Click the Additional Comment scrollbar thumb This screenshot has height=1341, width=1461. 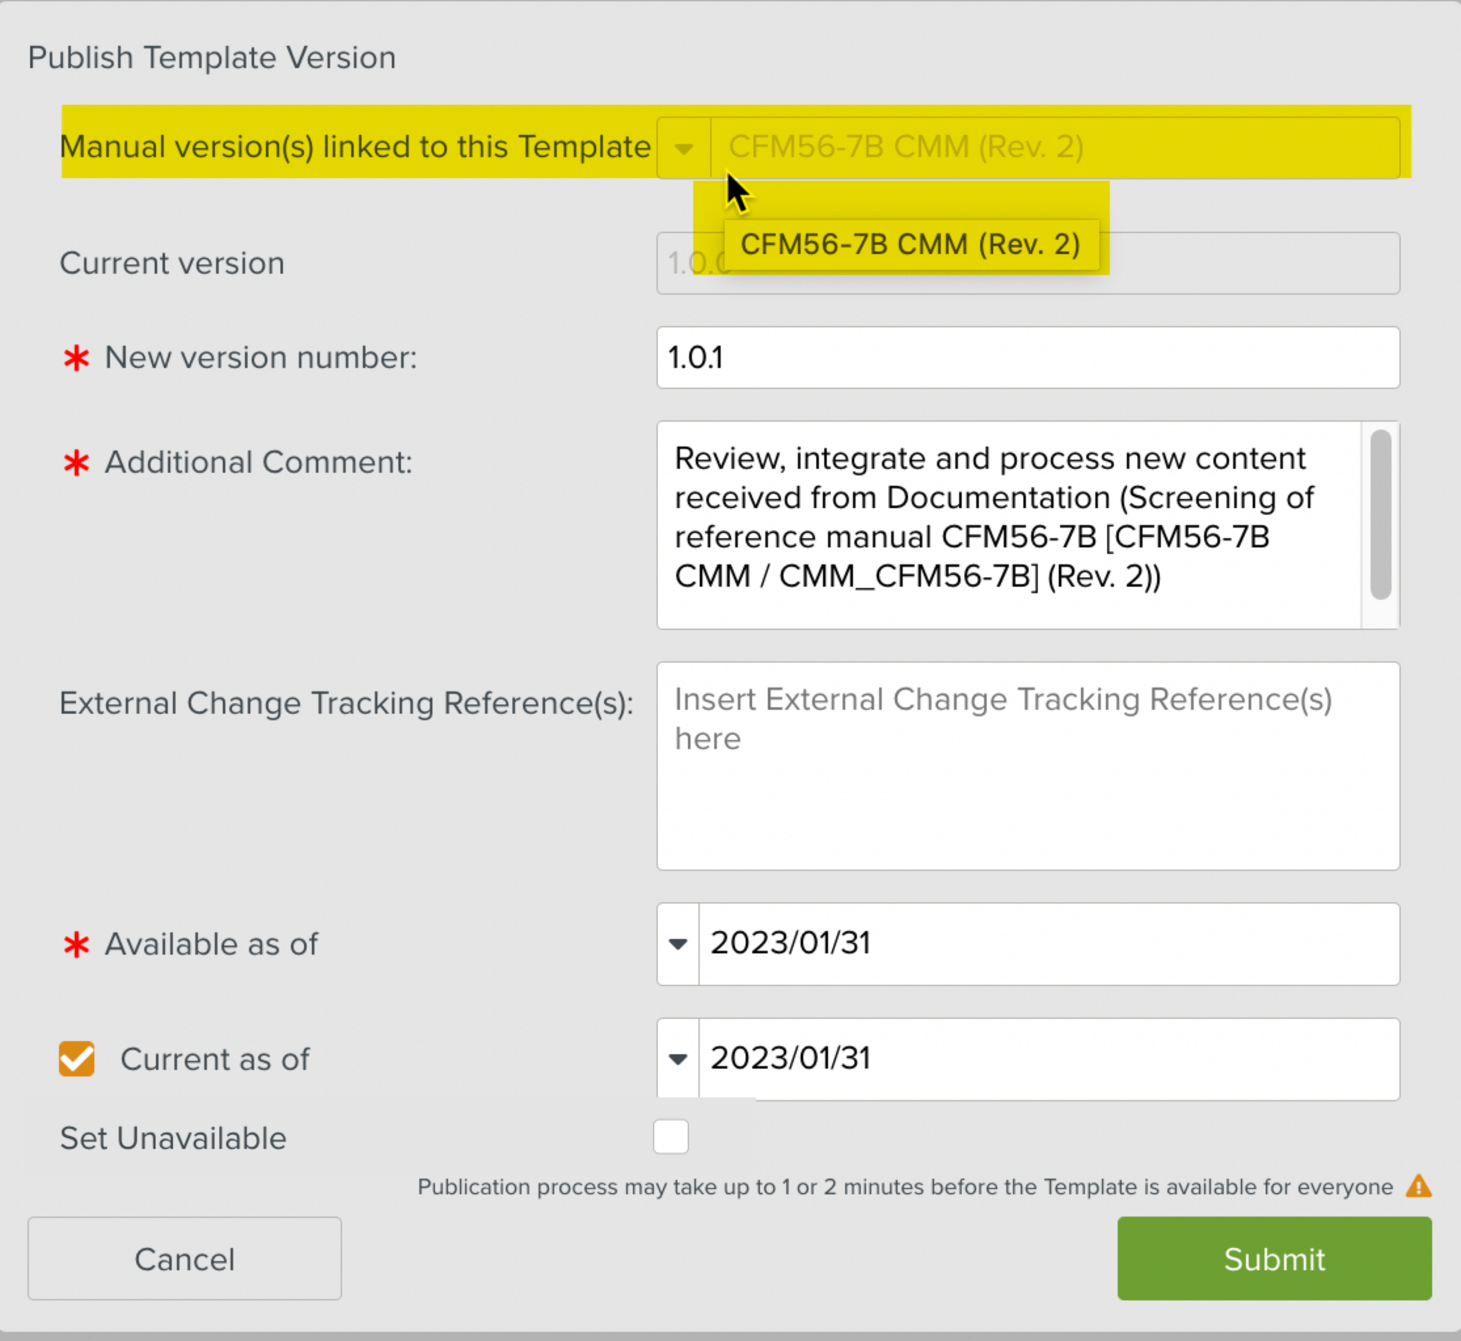tap(1380, 515)
